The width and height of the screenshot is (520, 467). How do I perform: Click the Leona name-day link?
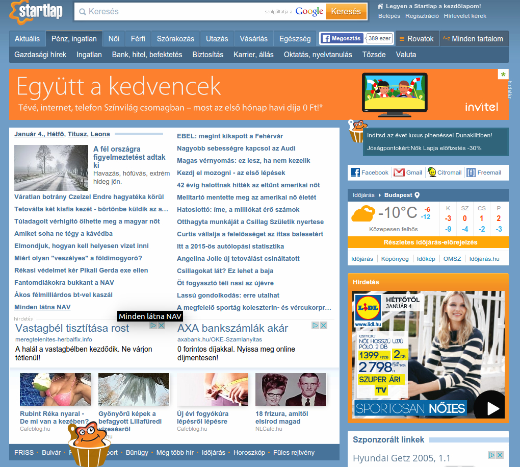[100, 134]
